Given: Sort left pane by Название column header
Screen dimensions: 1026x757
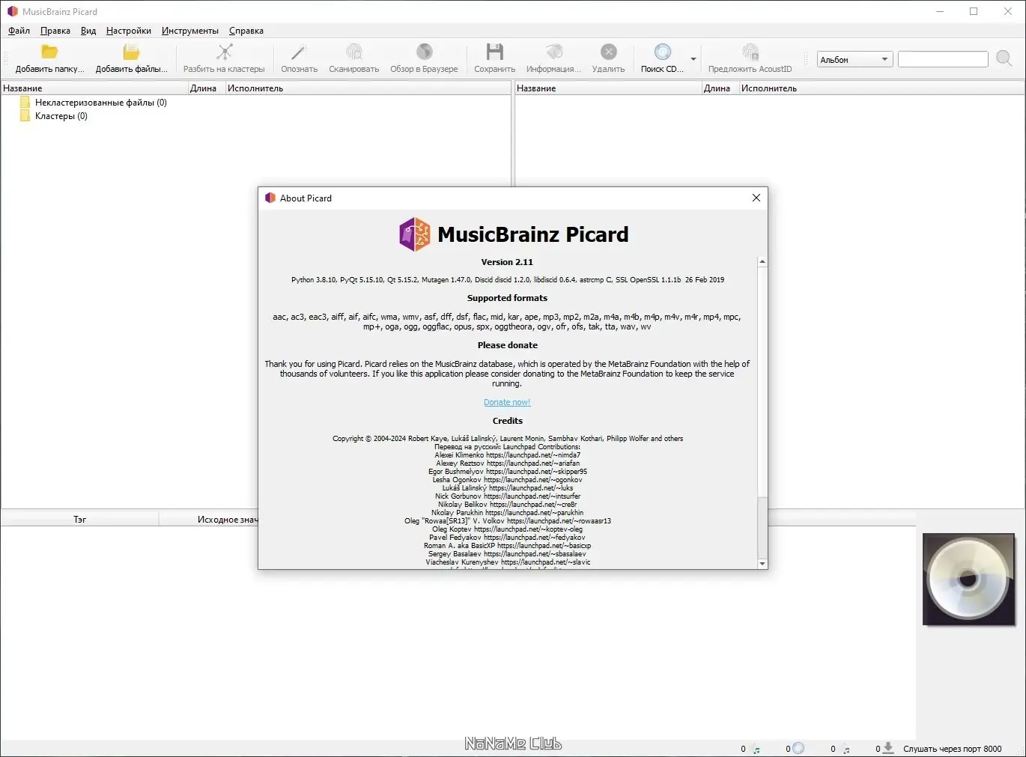Looking at the screenshot, I should pos(94,88).
